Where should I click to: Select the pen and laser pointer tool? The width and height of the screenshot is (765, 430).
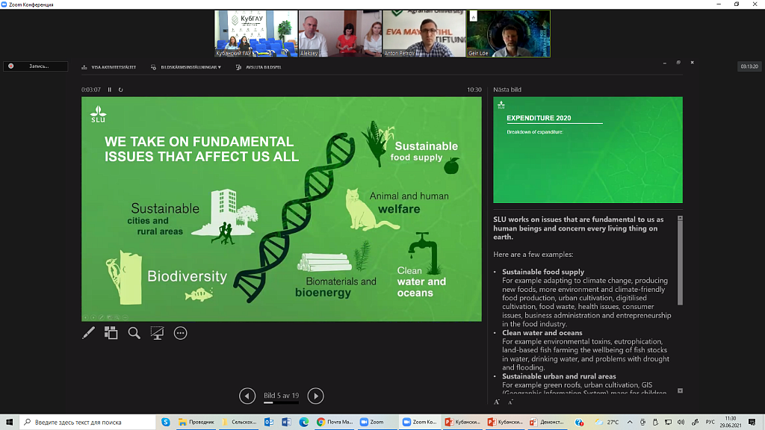click(88, 333)
